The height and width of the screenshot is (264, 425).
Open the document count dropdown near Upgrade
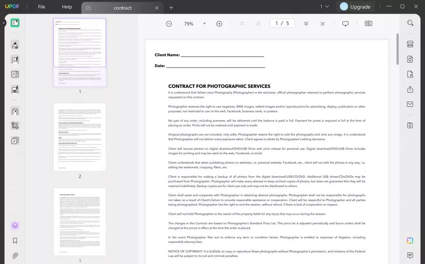(325, 7)
